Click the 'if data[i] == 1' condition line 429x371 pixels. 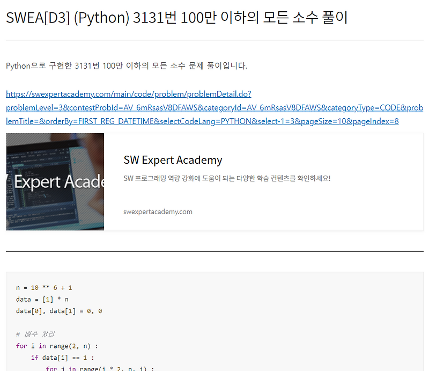point(62,358)
